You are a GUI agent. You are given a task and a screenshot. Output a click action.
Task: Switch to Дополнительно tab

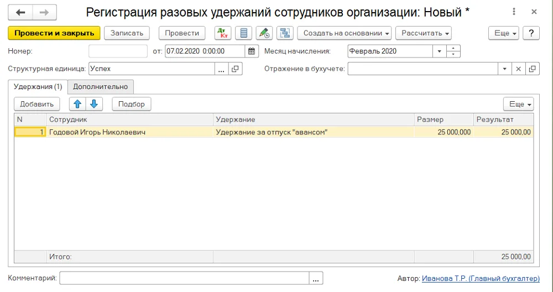tap(101, 87)
